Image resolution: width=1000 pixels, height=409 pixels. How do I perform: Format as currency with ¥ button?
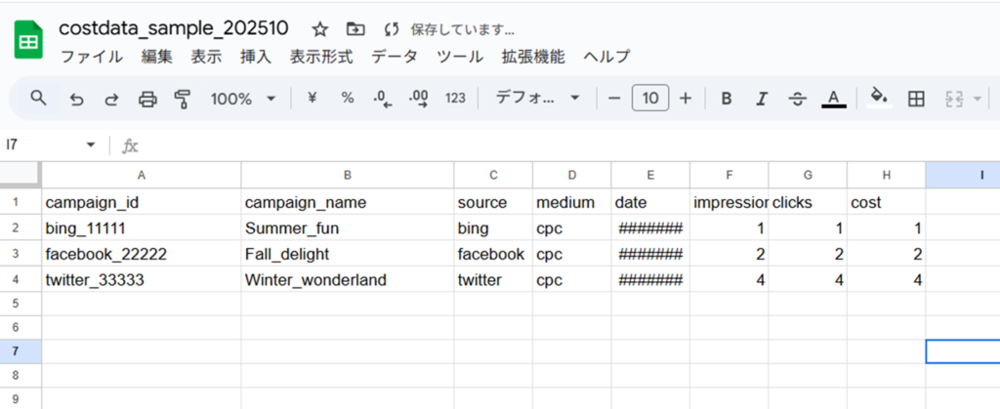point(312,99)
